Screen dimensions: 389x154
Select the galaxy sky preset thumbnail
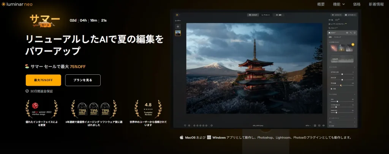pyautogui.click(x=334, y=48)
